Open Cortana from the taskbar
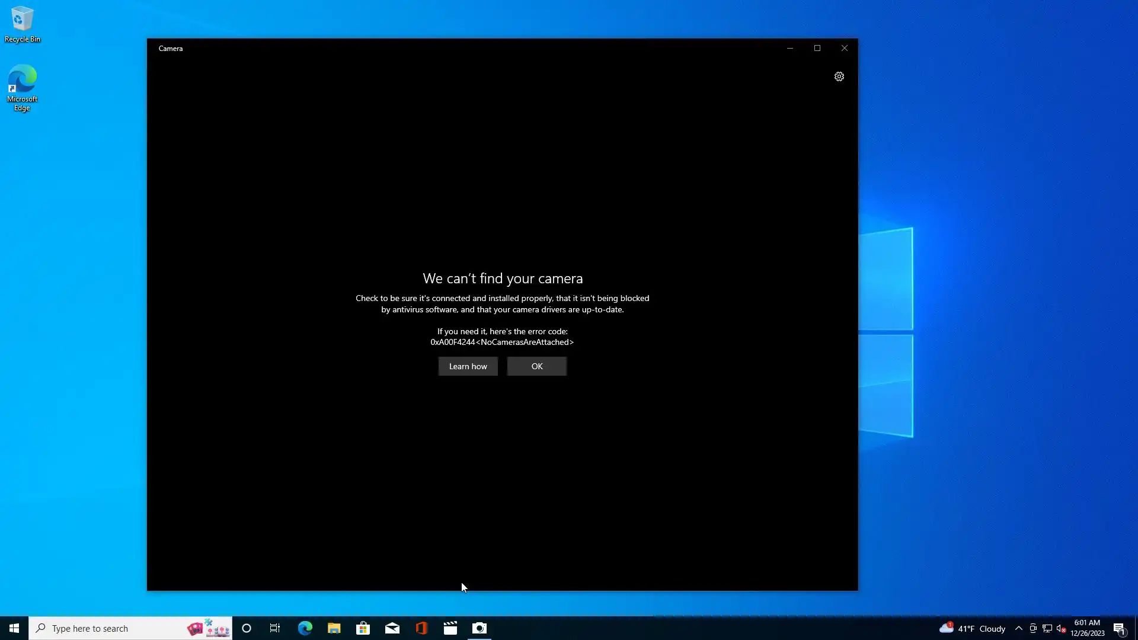This screenshot has height=640, width=1138. coord(247,628)
